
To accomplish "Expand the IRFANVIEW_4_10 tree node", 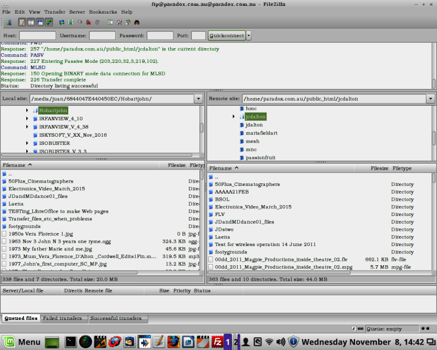I will (x=27, y=119).
